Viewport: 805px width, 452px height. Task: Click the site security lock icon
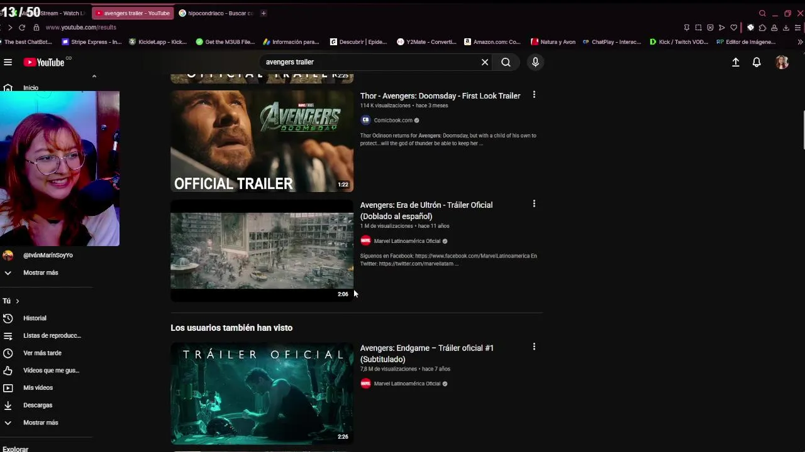(x=36, y=28)
